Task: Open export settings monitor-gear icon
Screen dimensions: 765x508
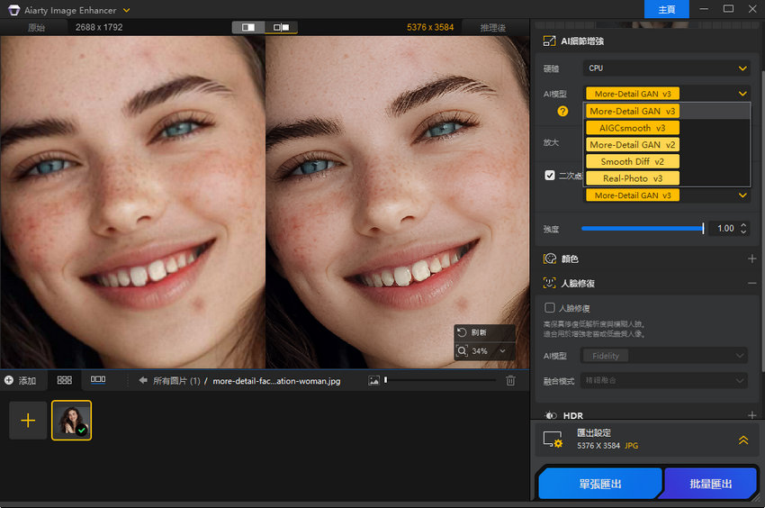Action: click(x=553, y=440)
